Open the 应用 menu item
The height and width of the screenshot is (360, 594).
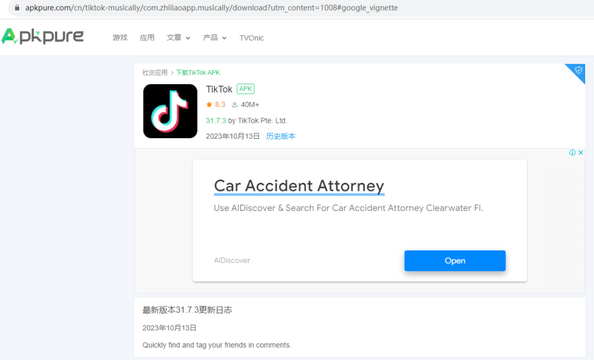tap(147, 37)
